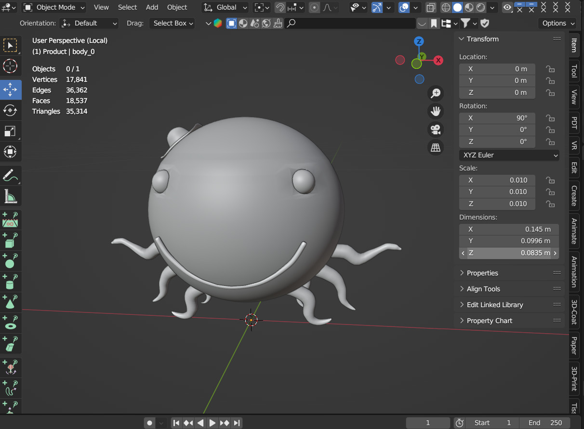This screenshot has width=584, height=429.
Task: Toggle proportional editing button
Action: coord(315,7)
